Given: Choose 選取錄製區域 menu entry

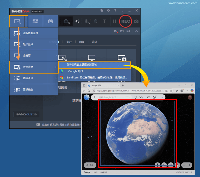Looking at the screenshot, I should 34,33.
